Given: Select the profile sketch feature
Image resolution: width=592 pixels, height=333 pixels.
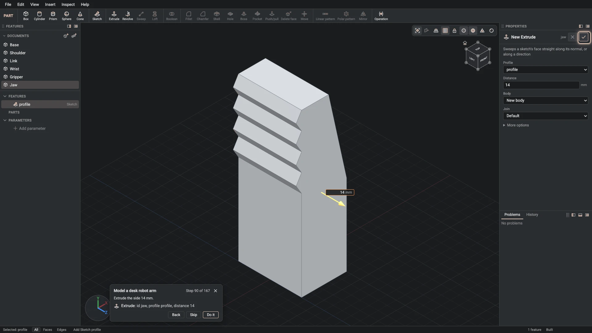Looking at the screenshot, I should point(40,104).
